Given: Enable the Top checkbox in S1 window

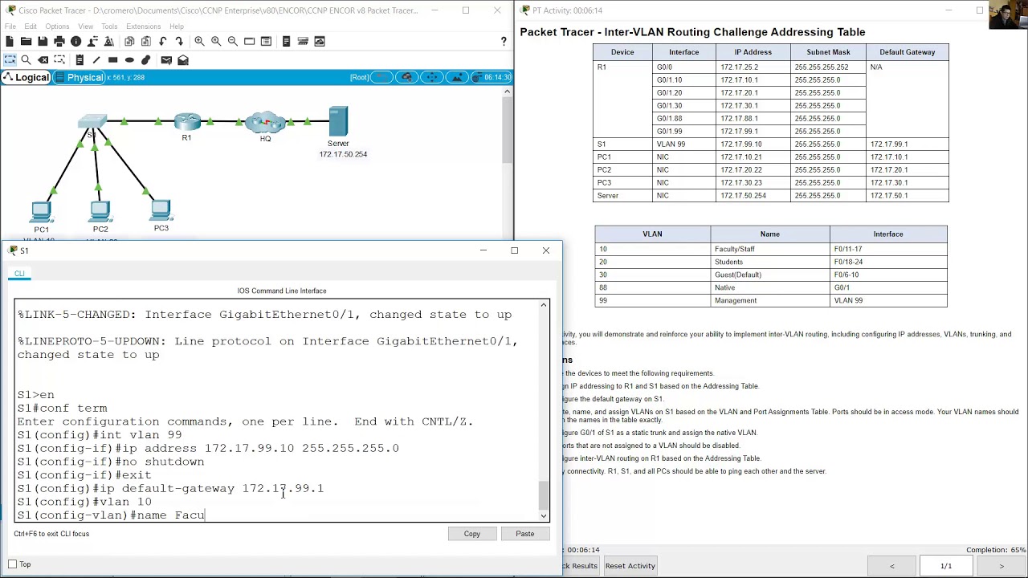Looking at the screenshot, I should [12, 564].
